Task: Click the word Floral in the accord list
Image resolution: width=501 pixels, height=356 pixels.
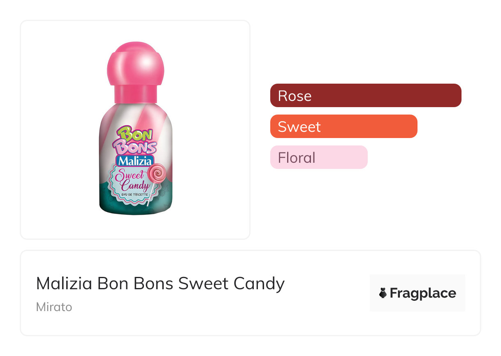Action: pyautogui.click(x=297, y=157)
